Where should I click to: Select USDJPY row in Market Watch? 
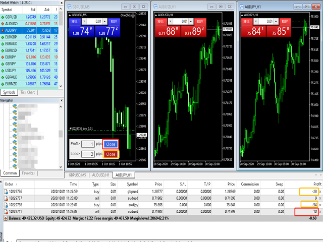click(x=29, y=71)
